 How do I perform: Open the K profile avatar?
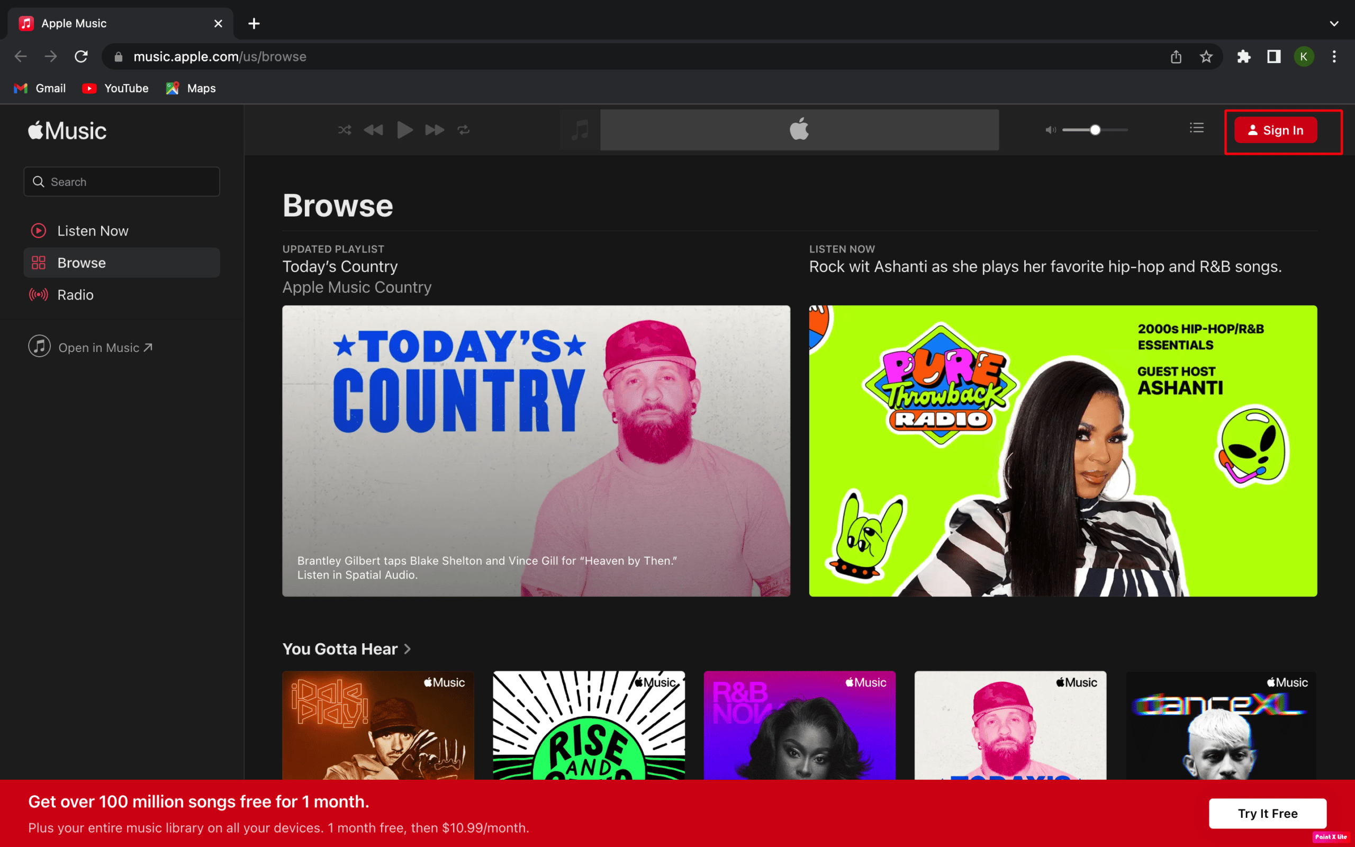point(1304,57)
